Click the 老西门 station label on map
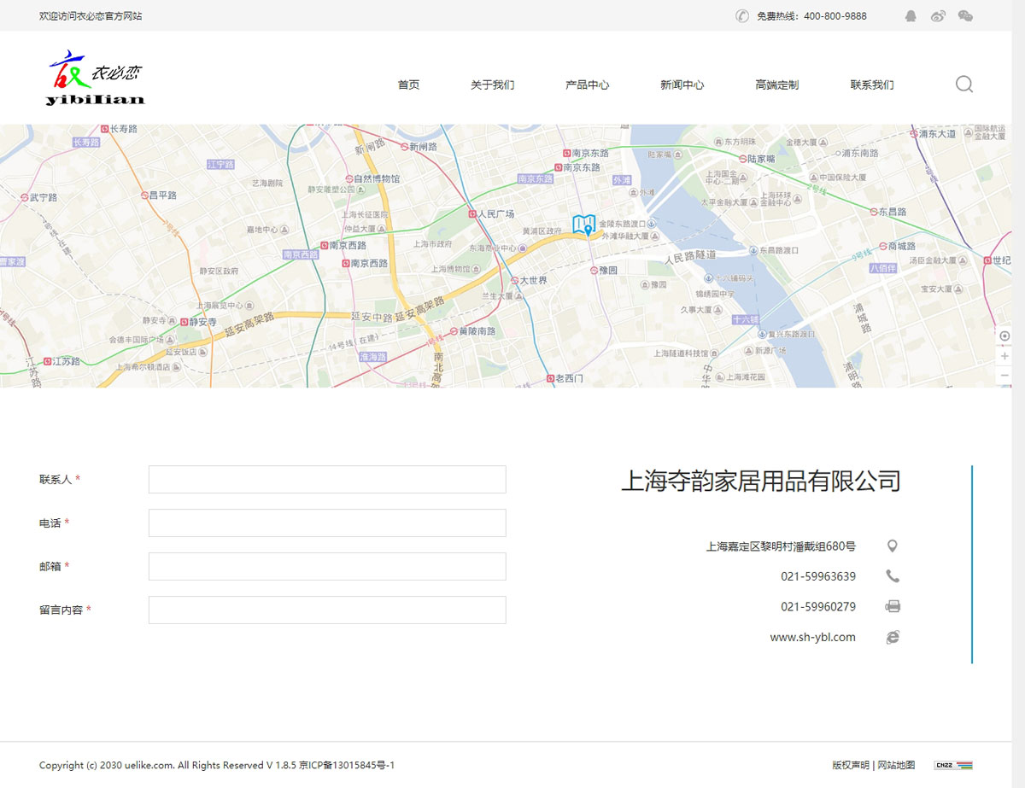1025x788 pixels. point(570,378)
